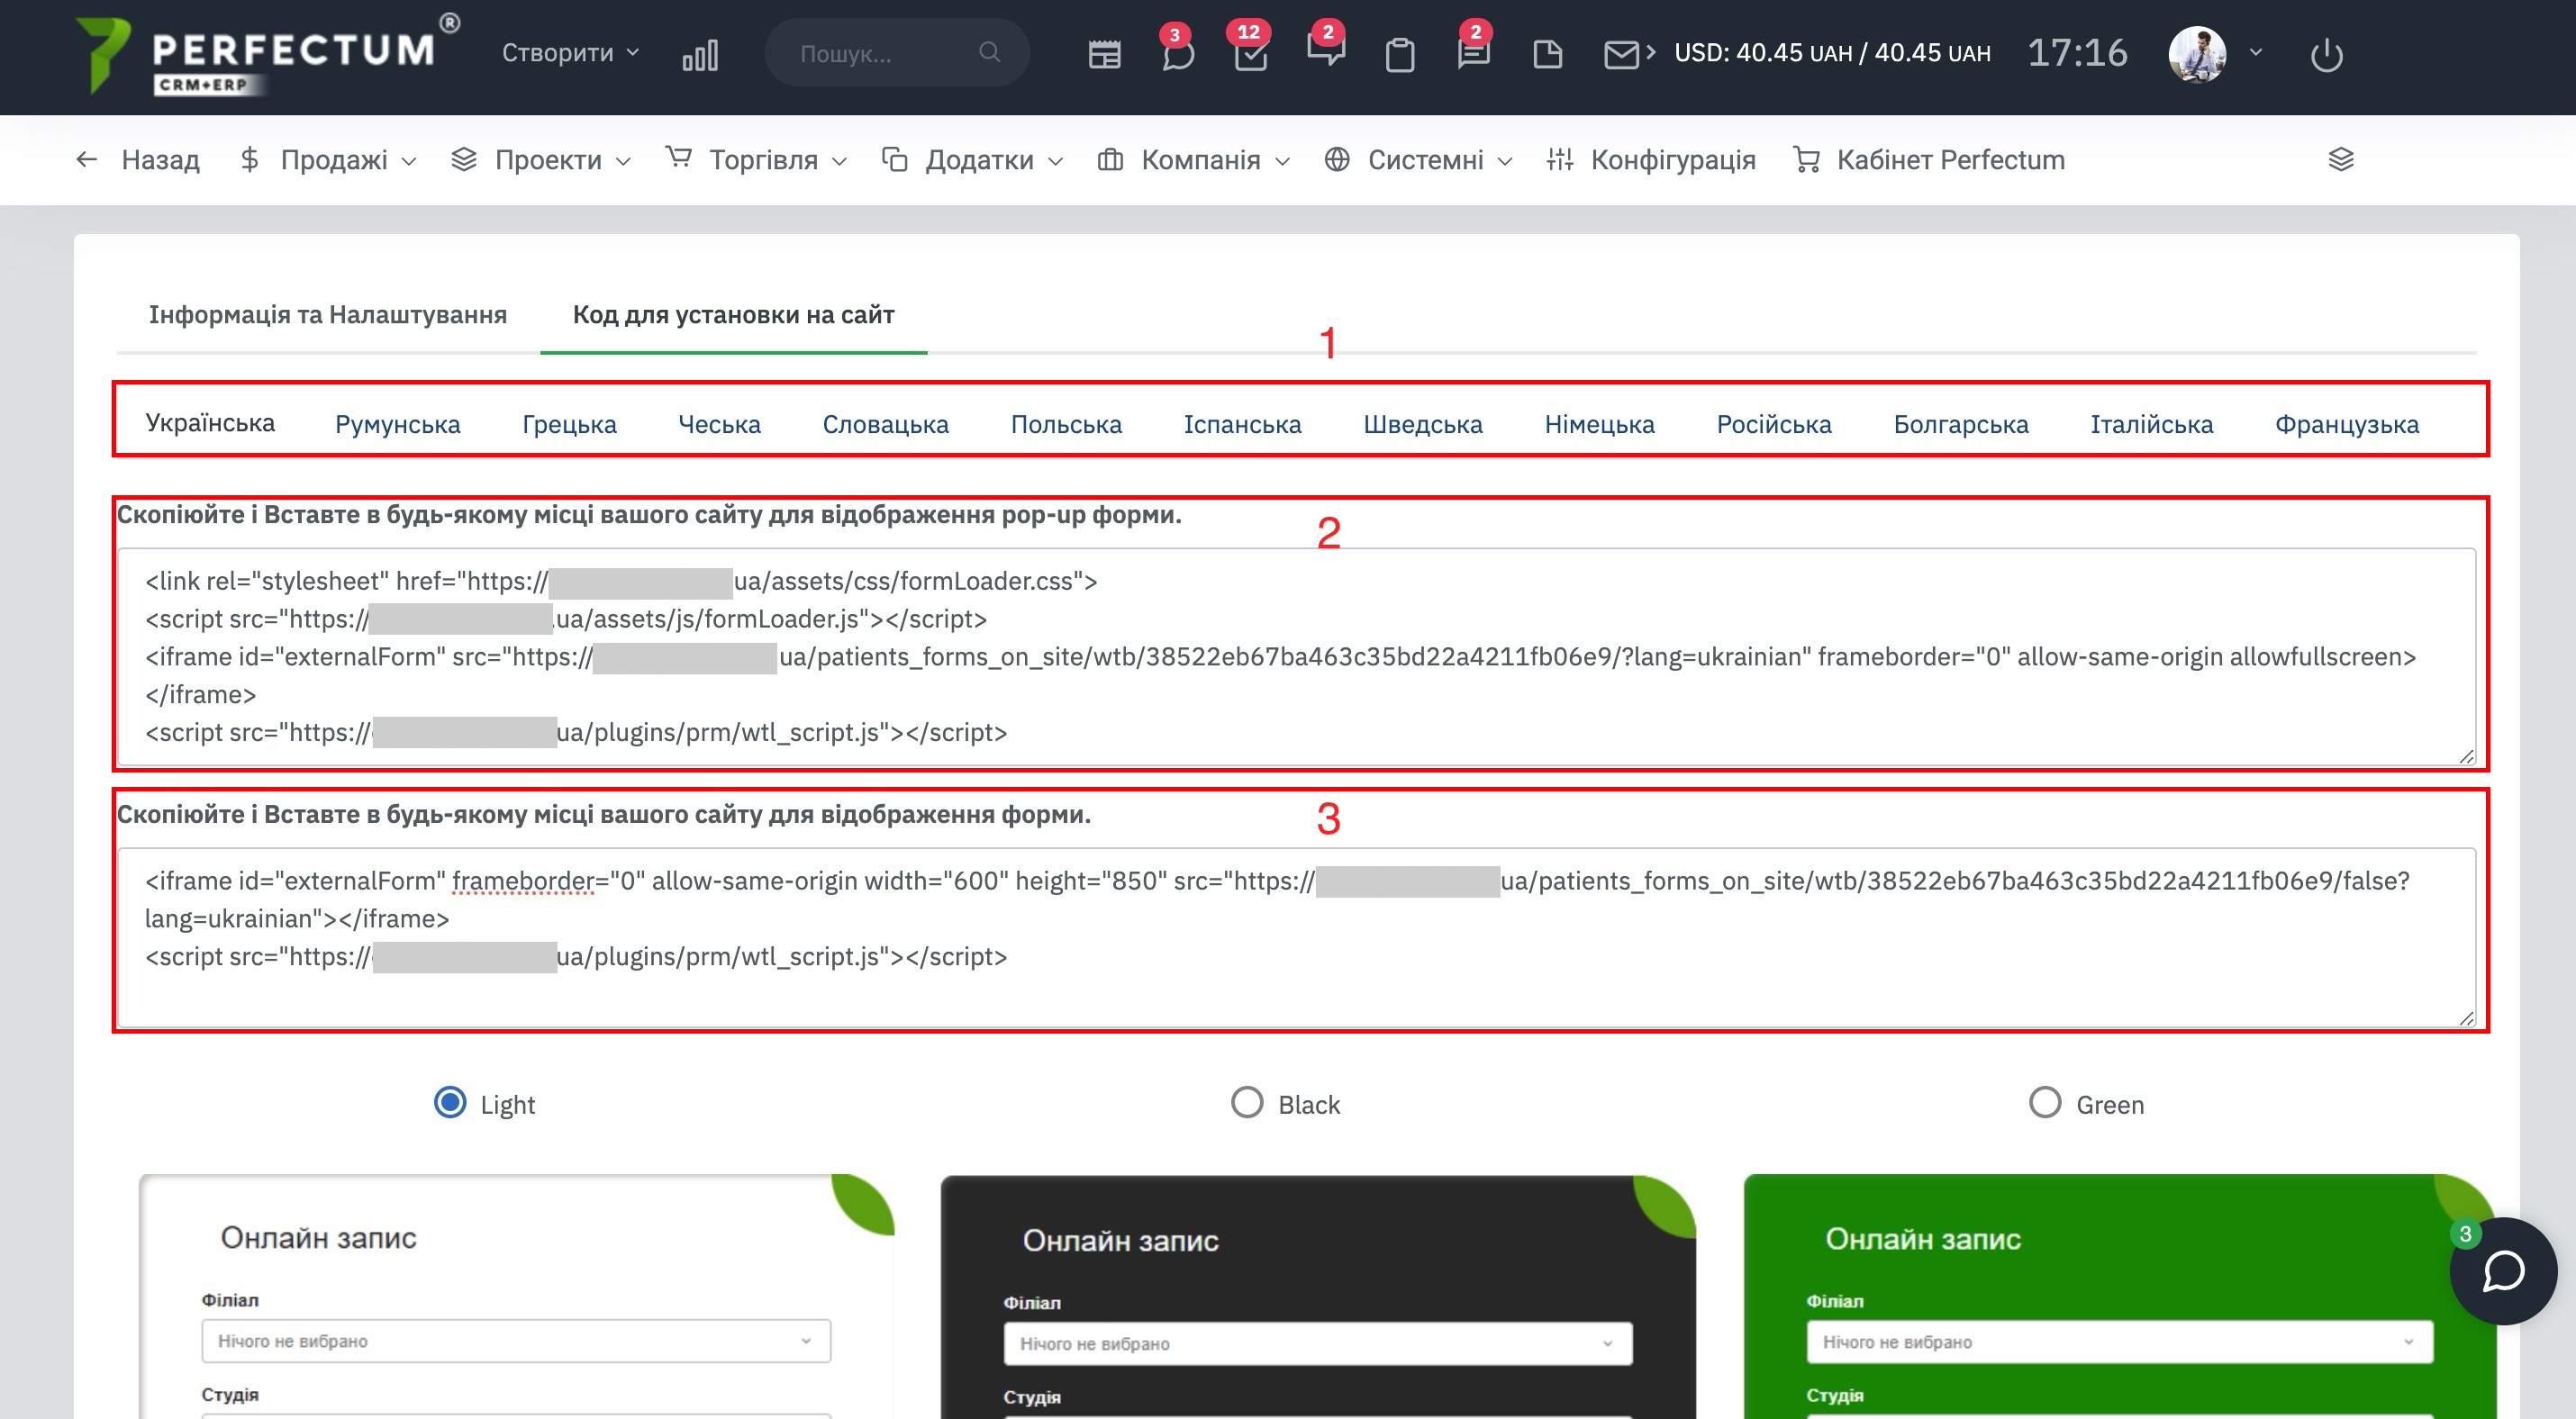
Task: Click the 17:16 clock display
Action: click(x=2077, y=53)
